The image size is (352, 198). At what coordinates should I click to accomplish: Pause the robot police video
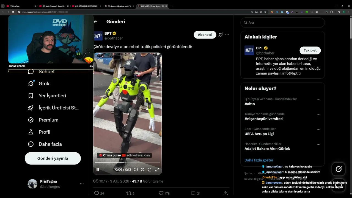[98, 170]
